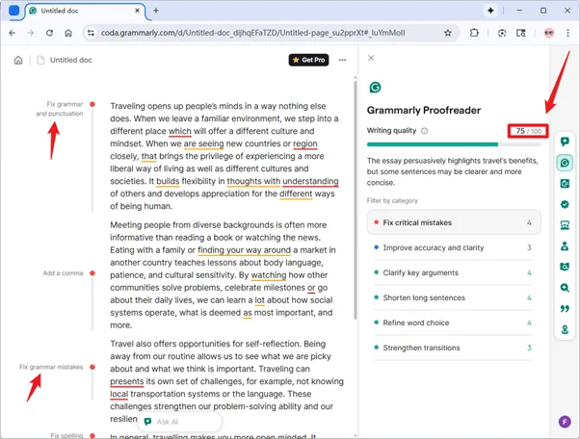This screenshot has height=439, width=580.
Task: Open the book search sidebar icon
Action: point(565,267)
